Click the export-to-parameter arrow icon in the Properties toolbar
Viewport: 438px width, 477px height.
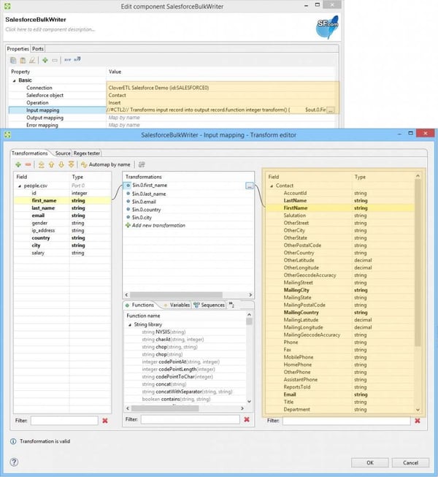(77, 59)
